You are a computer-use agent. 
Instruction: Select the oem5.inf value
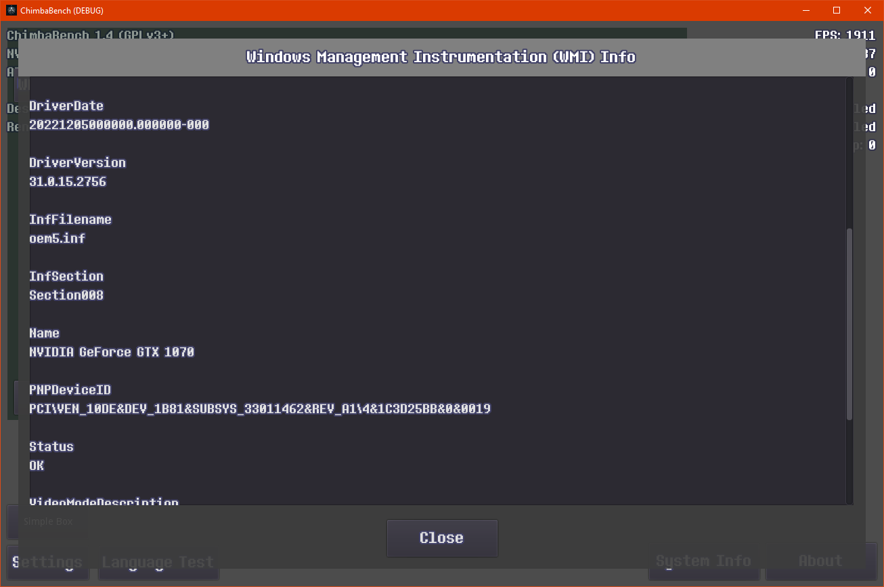58,239
